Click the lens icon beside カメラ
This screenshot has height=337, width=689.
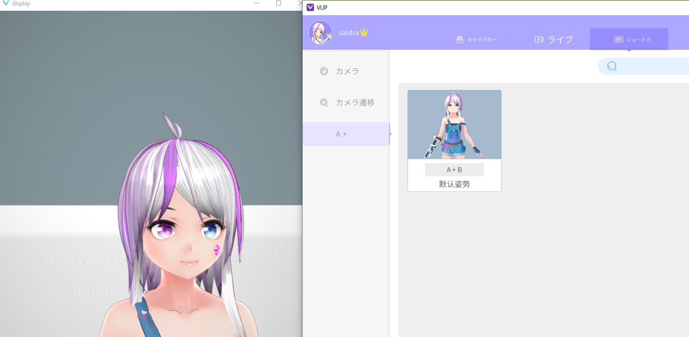tap(324, 71)
